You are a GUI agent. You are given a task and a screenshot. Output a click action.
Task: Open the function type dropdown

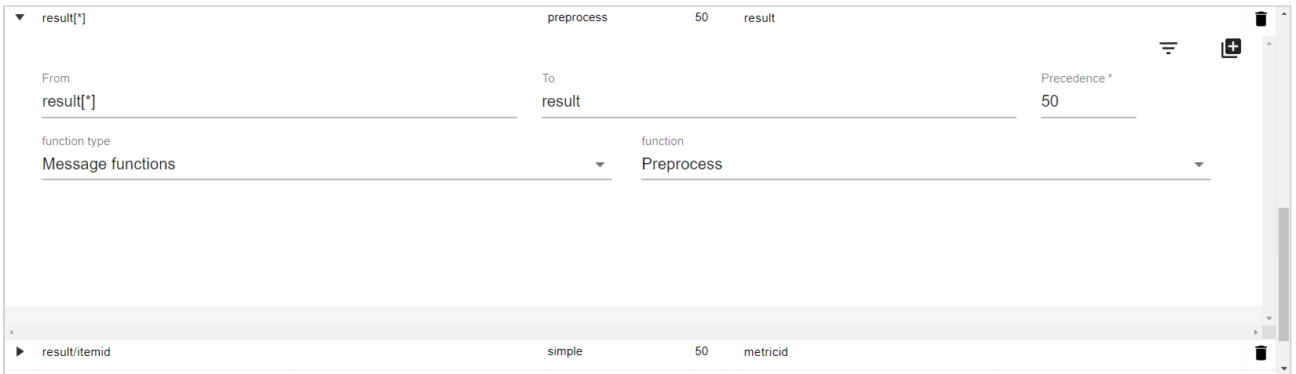[x=326, y=165]
